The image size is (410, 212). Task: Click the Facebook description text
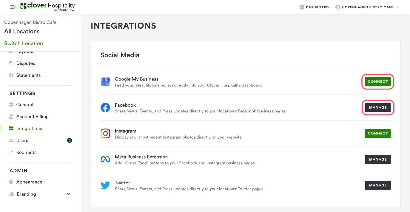(x=201, y=111)
